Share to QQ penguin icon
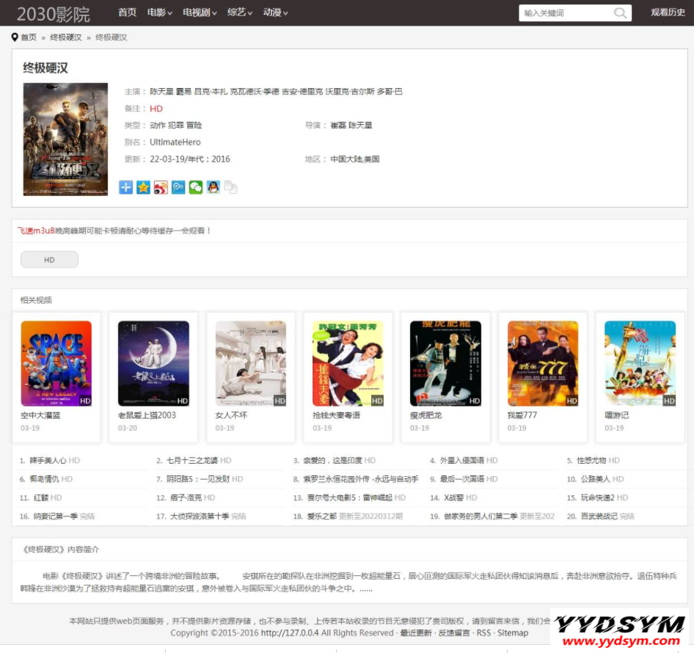Screen dimensions: 694x653 [x=213, y=187]
